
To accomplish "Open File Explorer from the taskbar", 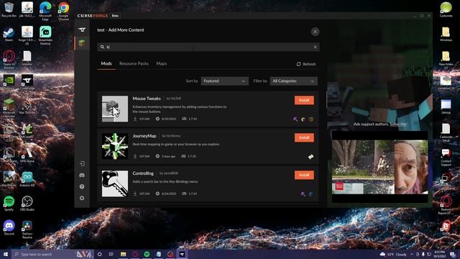I will click(x=123, y=254).
